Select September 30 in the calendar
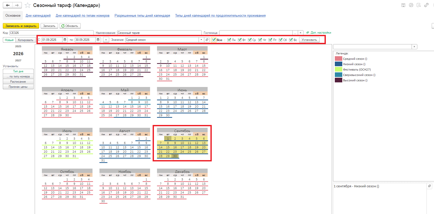Viewport: 434px width, 214px height. click(175, 156)
